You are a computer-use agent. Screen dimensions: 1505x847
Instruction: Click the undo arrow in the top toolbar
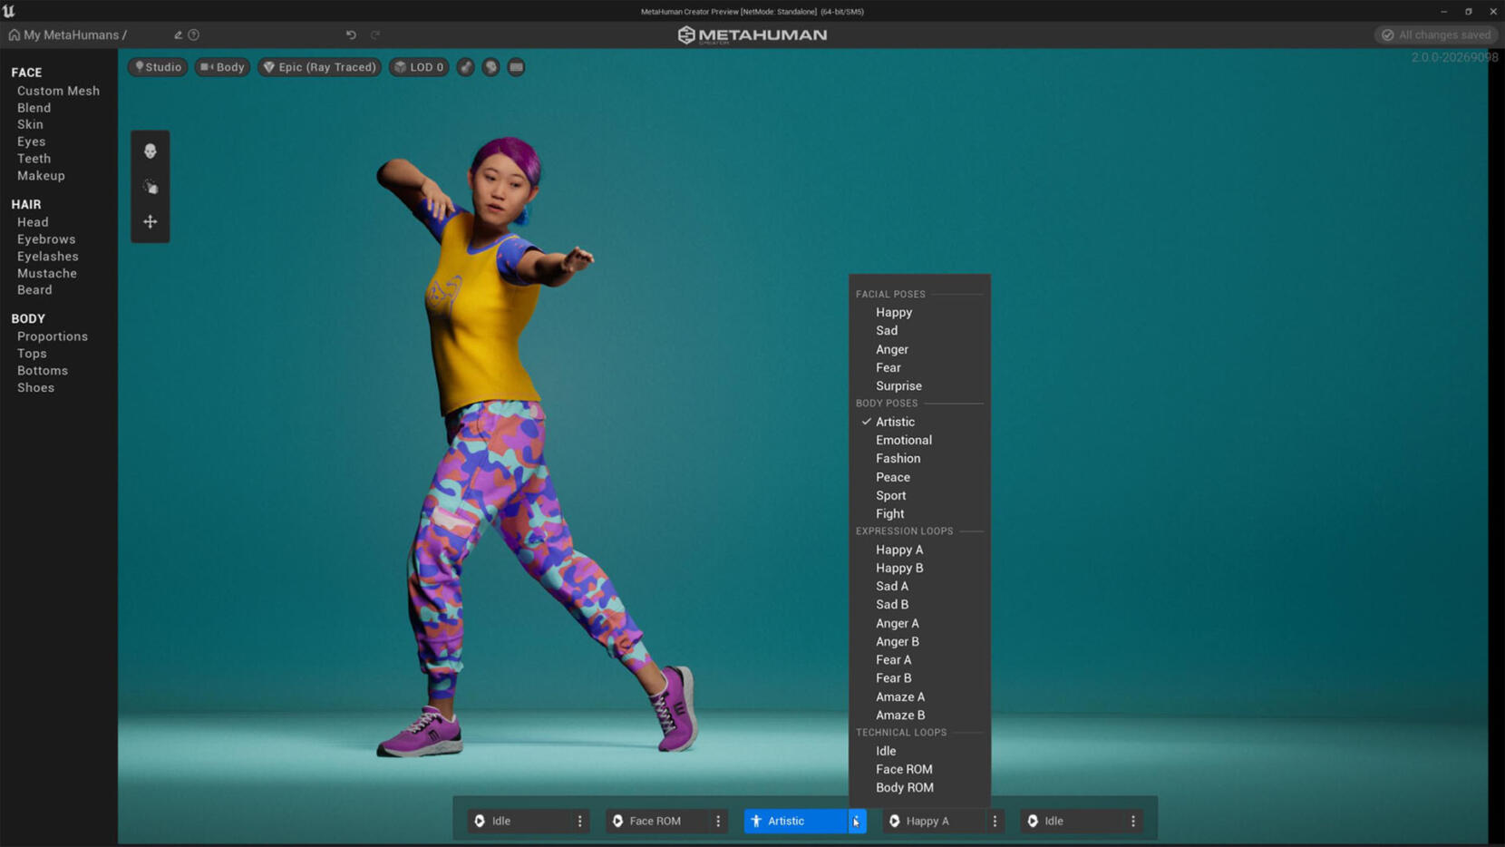[351, 34]
